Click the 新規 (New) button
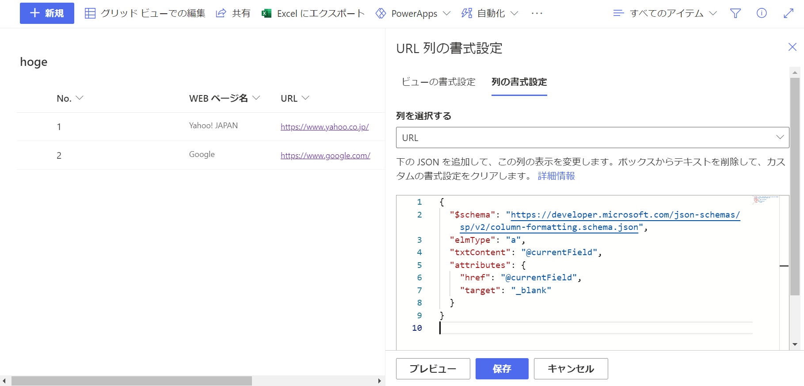 47,13
